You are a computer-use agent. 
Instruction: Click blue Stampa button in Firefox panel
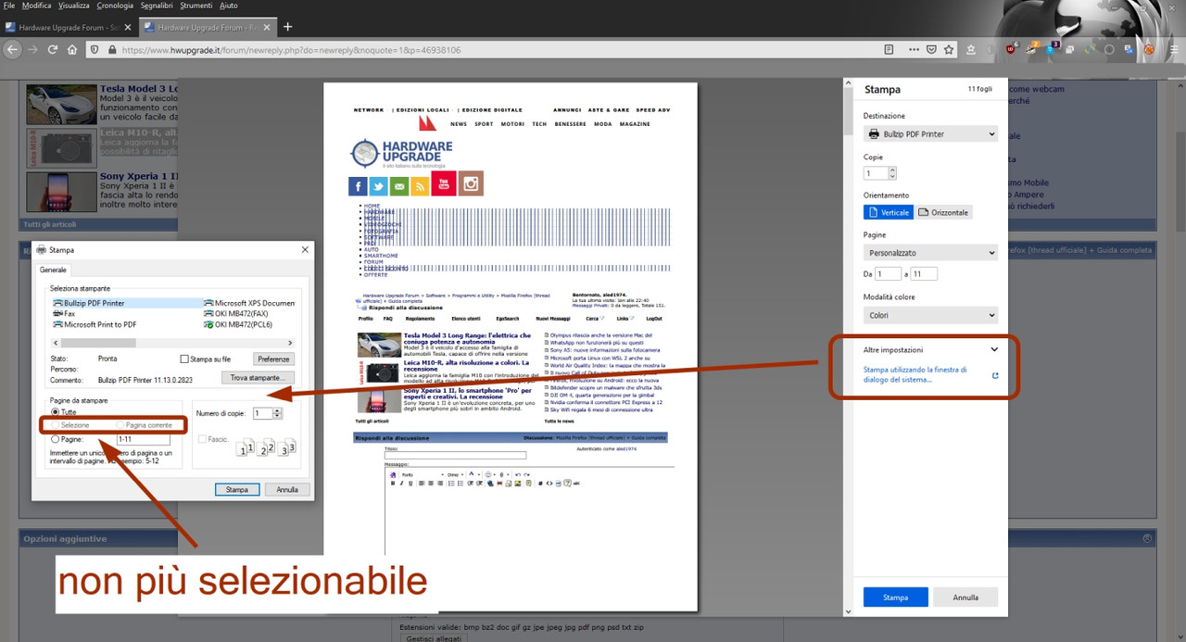click(895, 598)
